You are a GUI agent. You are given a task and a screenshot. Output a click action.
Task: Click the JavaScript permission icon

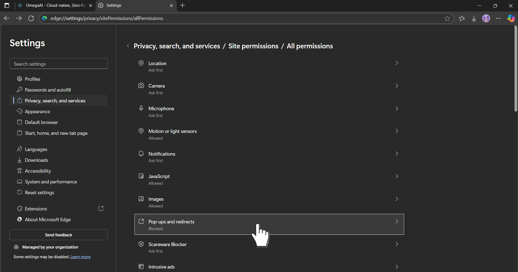pyautogui.click(x=141, y=176)
